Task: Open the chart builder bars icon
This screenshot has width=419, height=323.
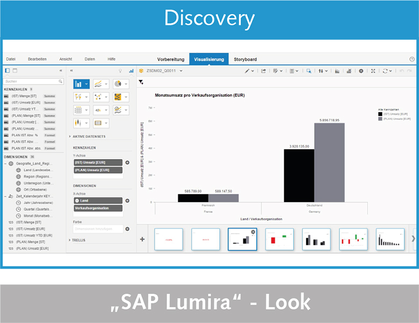Action: coord(131,71)
